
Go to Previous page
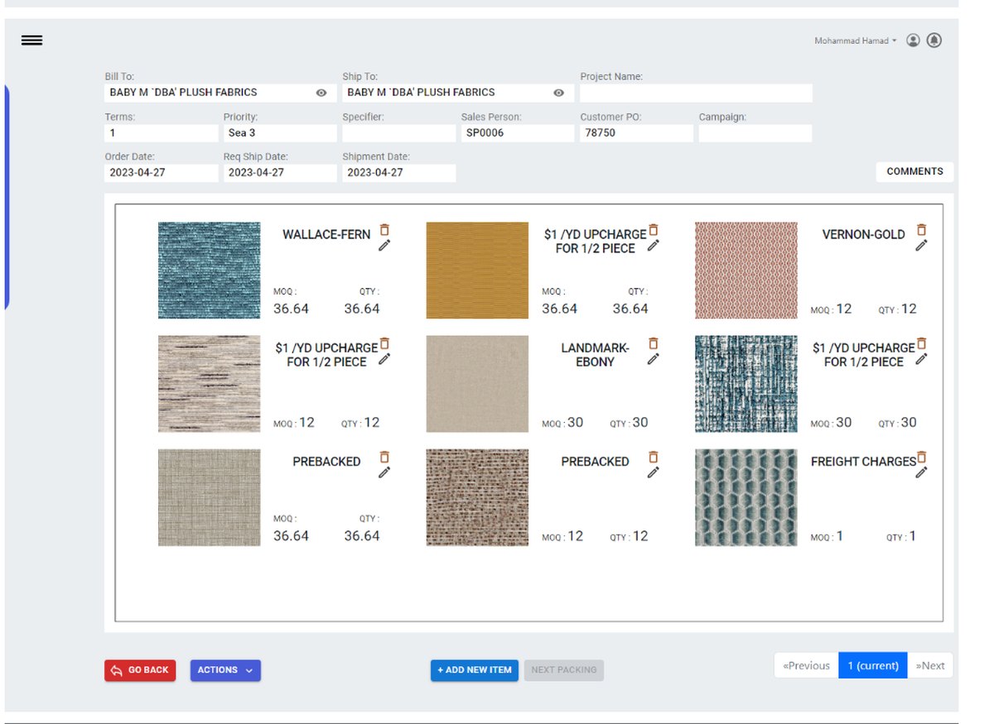(x=806, y=665)
